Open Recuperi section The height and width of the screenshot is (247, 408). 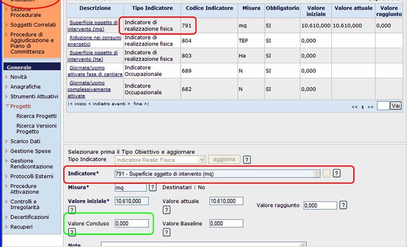[x=21, y=227]
